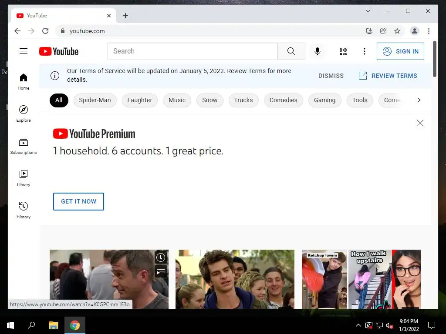Viewport: 446px width, 334px height.
Task: Show more category chips with right arrow
Action: (x=419, y=100)
